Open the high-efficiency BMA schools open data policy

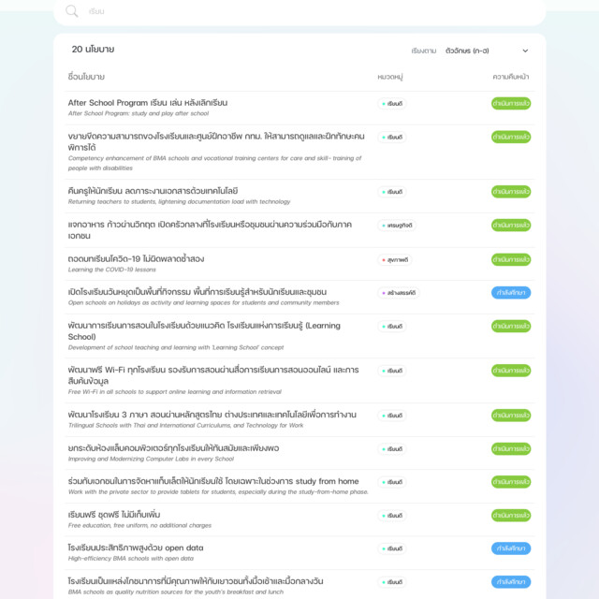tap(136, 548)
